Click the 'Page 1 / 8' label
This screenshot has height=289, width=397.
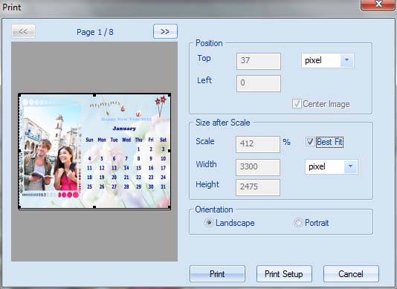(95, 32)
